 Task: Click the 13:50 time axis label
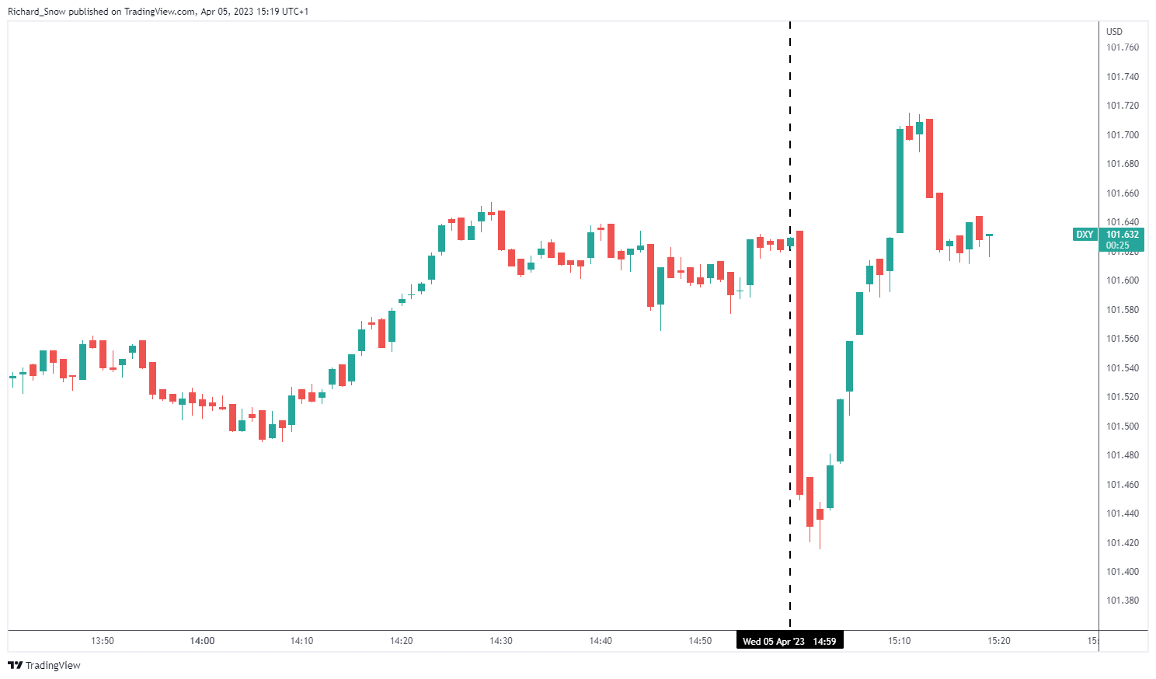coord(103,641)
